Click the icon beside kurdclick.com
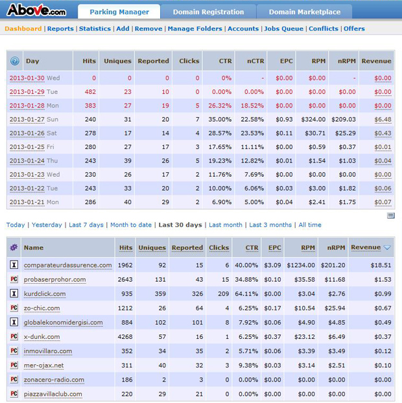The width and height of the screenshot is (402, 403). pos(14,294)
